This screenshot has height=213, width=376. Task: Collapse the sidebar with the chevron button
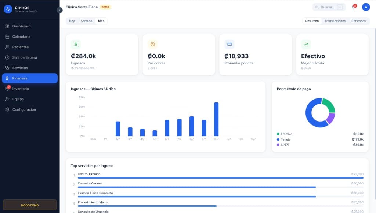coord(59,10)
